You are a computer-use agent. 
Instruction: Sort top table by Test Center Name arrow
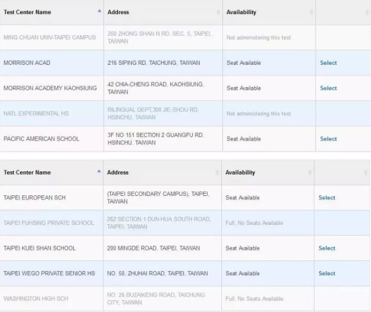pos(99,11)
